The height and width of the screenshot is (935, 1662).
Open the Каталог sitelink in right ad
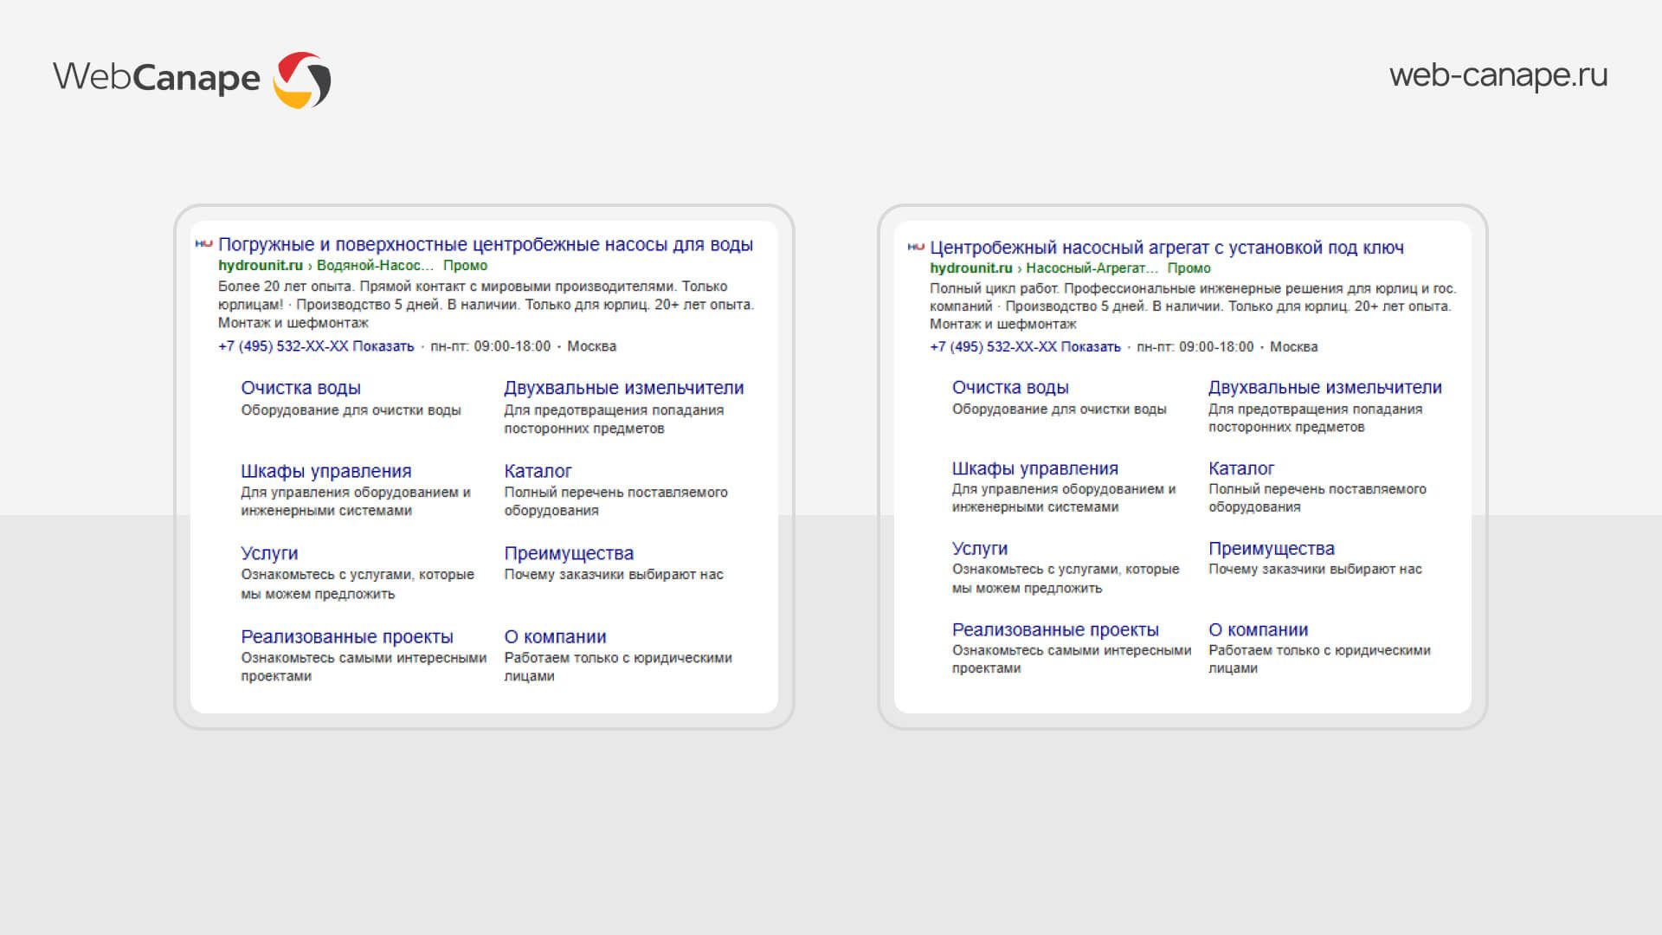pos(1240,468)
